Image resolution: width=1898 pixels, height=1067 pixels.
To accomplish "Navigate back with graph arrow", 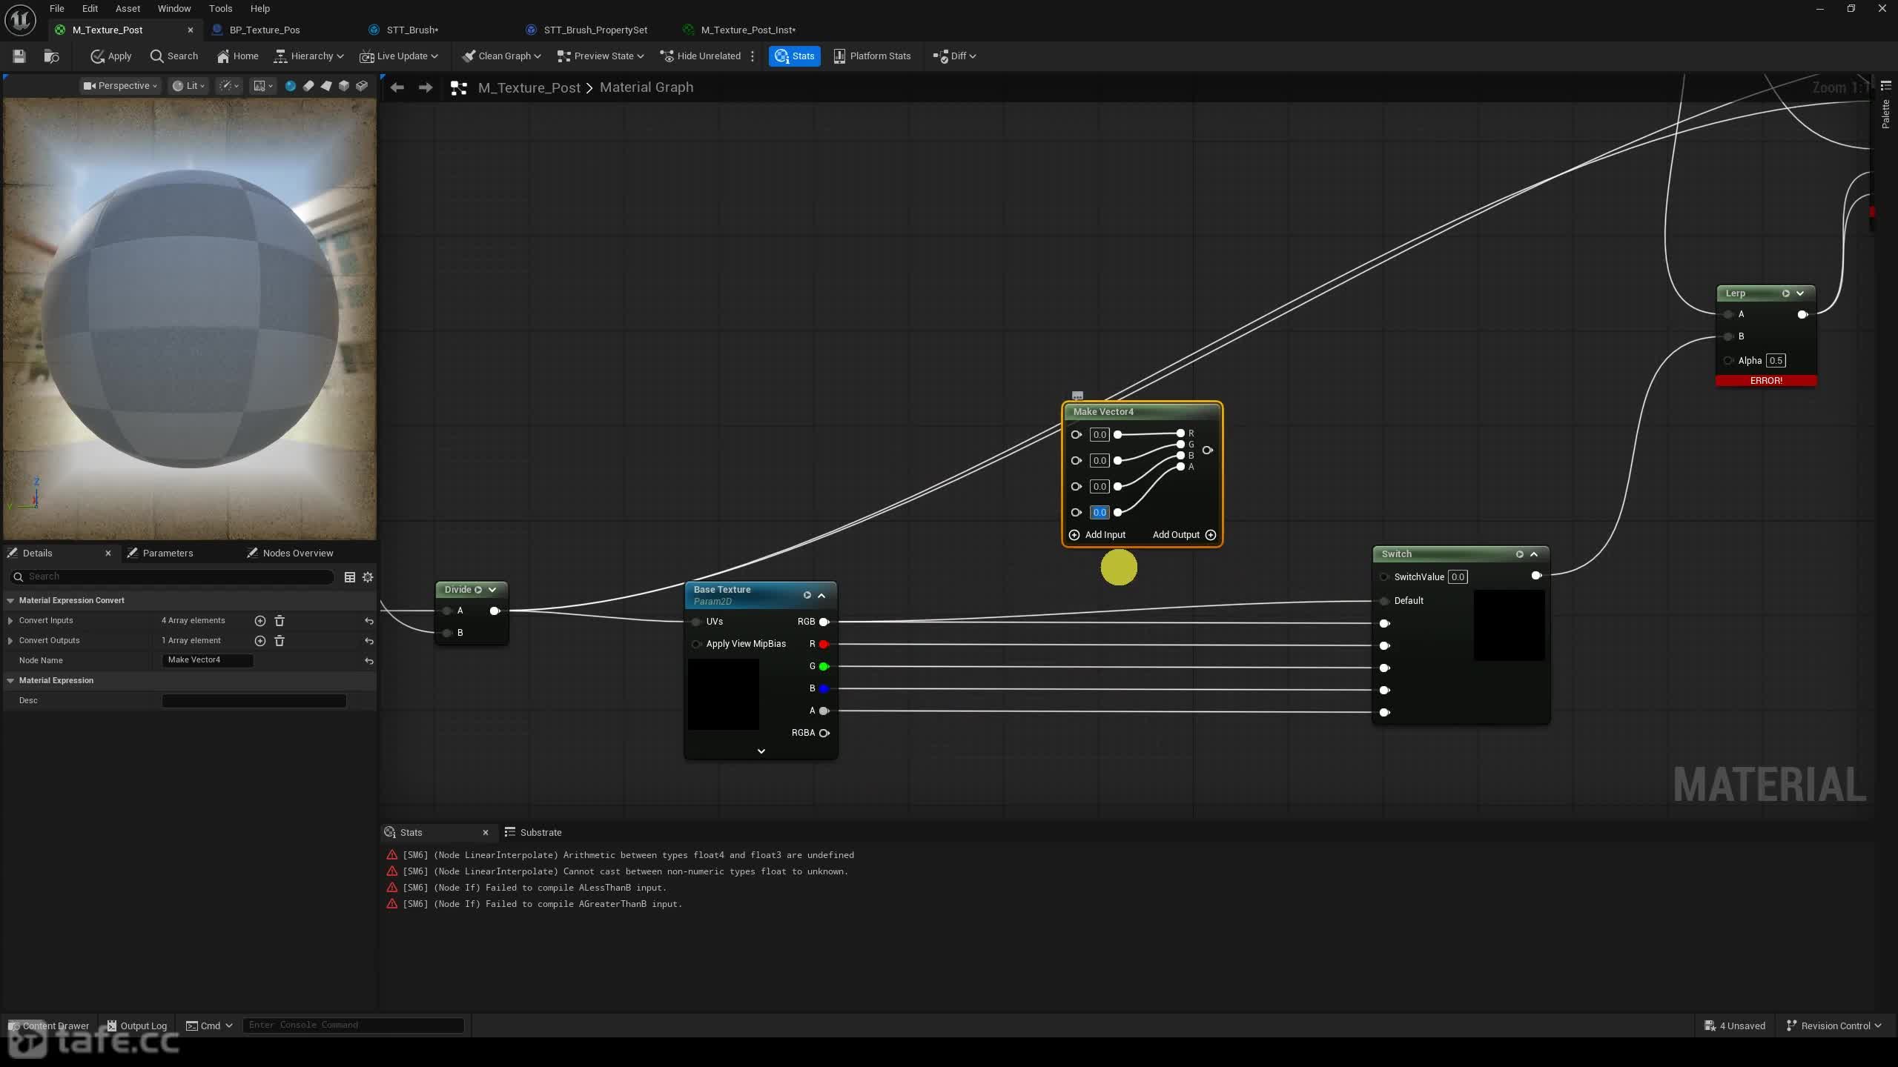I will click(397, 87).
